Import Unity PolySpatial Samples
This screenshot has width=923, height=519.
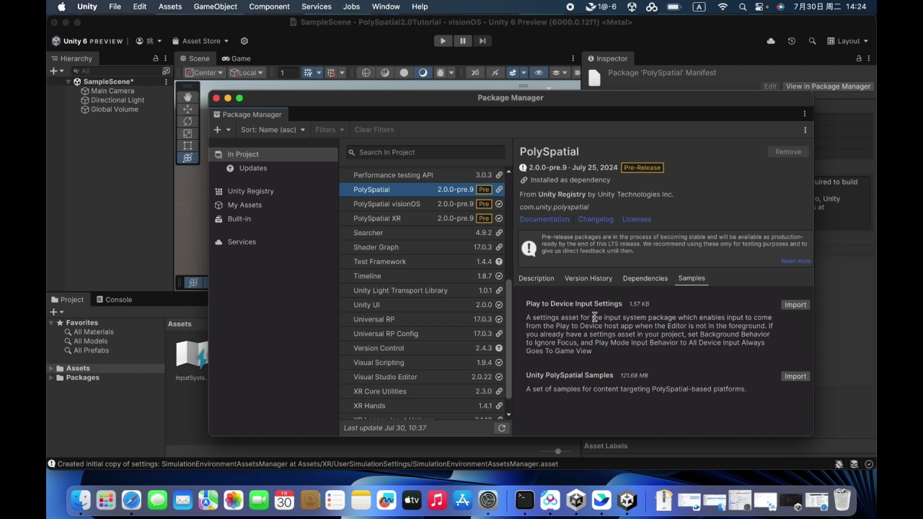point(795,376)
